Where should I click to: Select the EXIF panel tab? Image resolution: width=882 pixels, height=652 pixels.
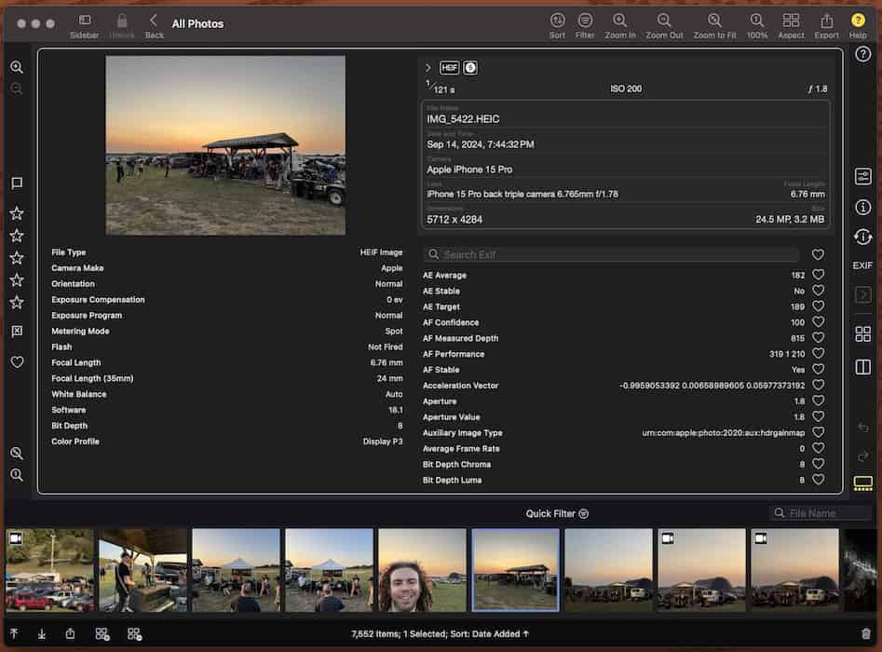[x=862, y=265]
